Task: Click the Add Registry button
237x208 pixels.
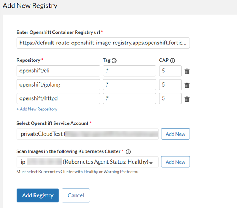Action: 38,195
